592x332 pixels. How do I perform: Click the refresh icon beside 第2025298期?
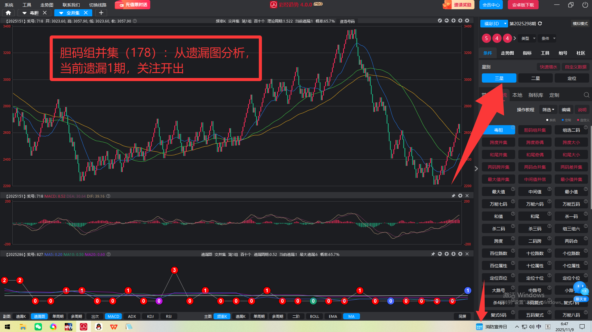(540, 23)
